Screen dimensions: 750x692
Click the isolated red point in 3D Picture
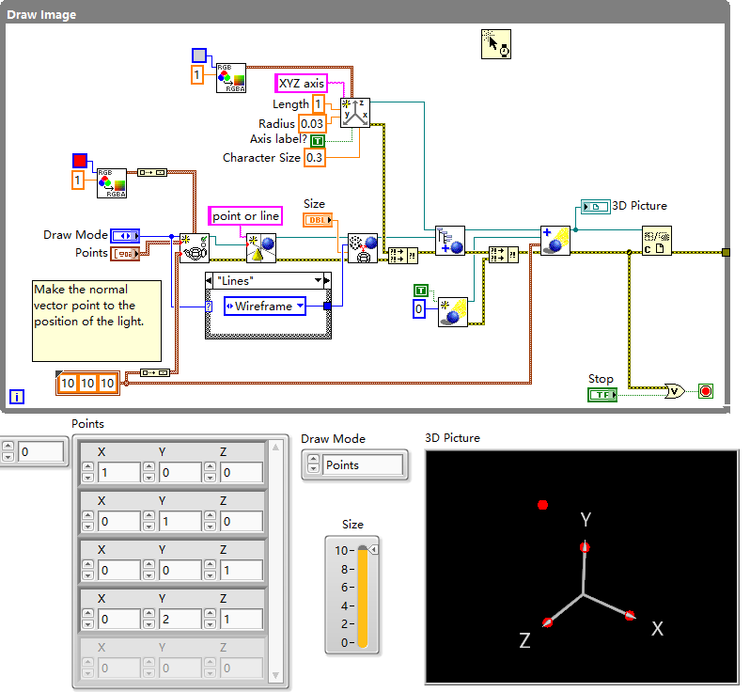click(542, 505)
